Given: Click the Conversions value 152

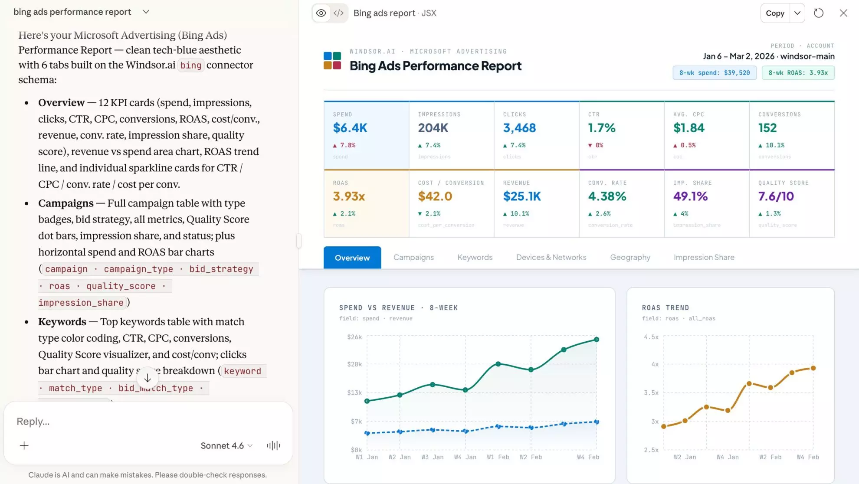Looking at the screenshot, I should click(x=767, y=128).
